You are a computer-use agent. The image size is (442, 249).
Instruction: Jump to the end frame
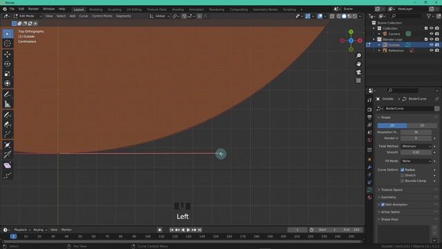(x=200, y=230)
